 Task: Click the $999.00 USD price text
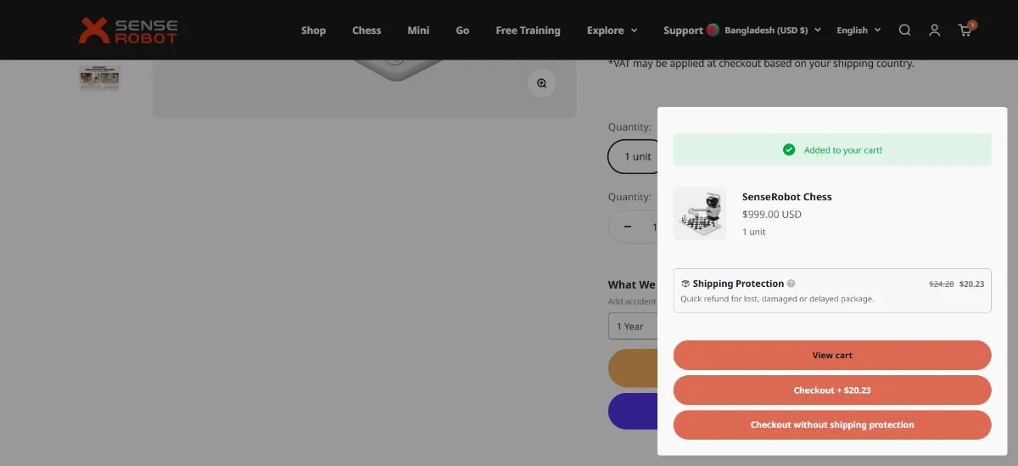pos(772,215)
